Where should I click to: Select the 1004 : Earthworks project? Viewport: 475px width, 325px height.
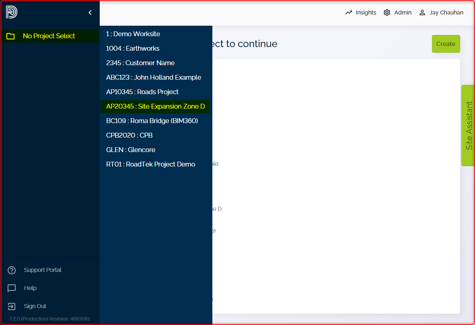click(x=133, y=48)
